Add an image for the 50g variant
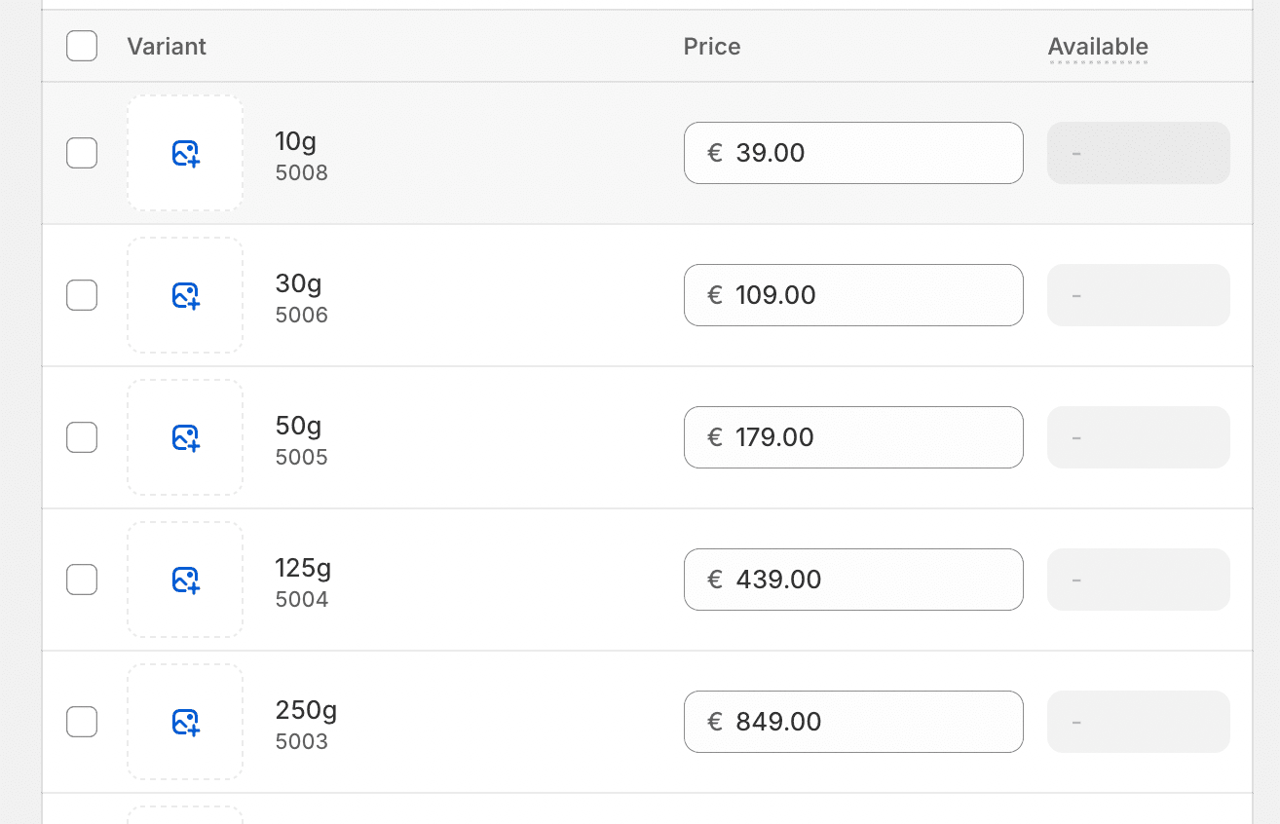Image resolution: width=1280 pixels, height=824 pixels. pyautogui.click(x=185, y=437)
